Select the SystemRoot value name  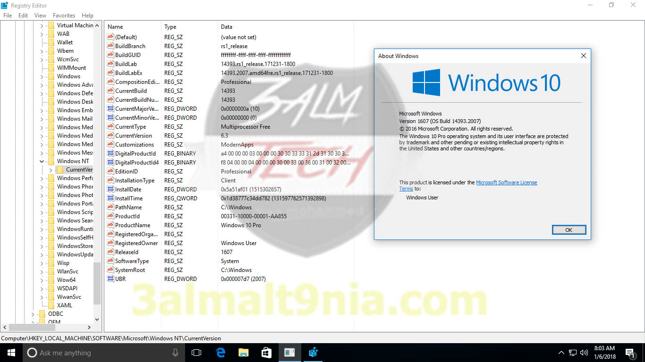coord(130,270)
